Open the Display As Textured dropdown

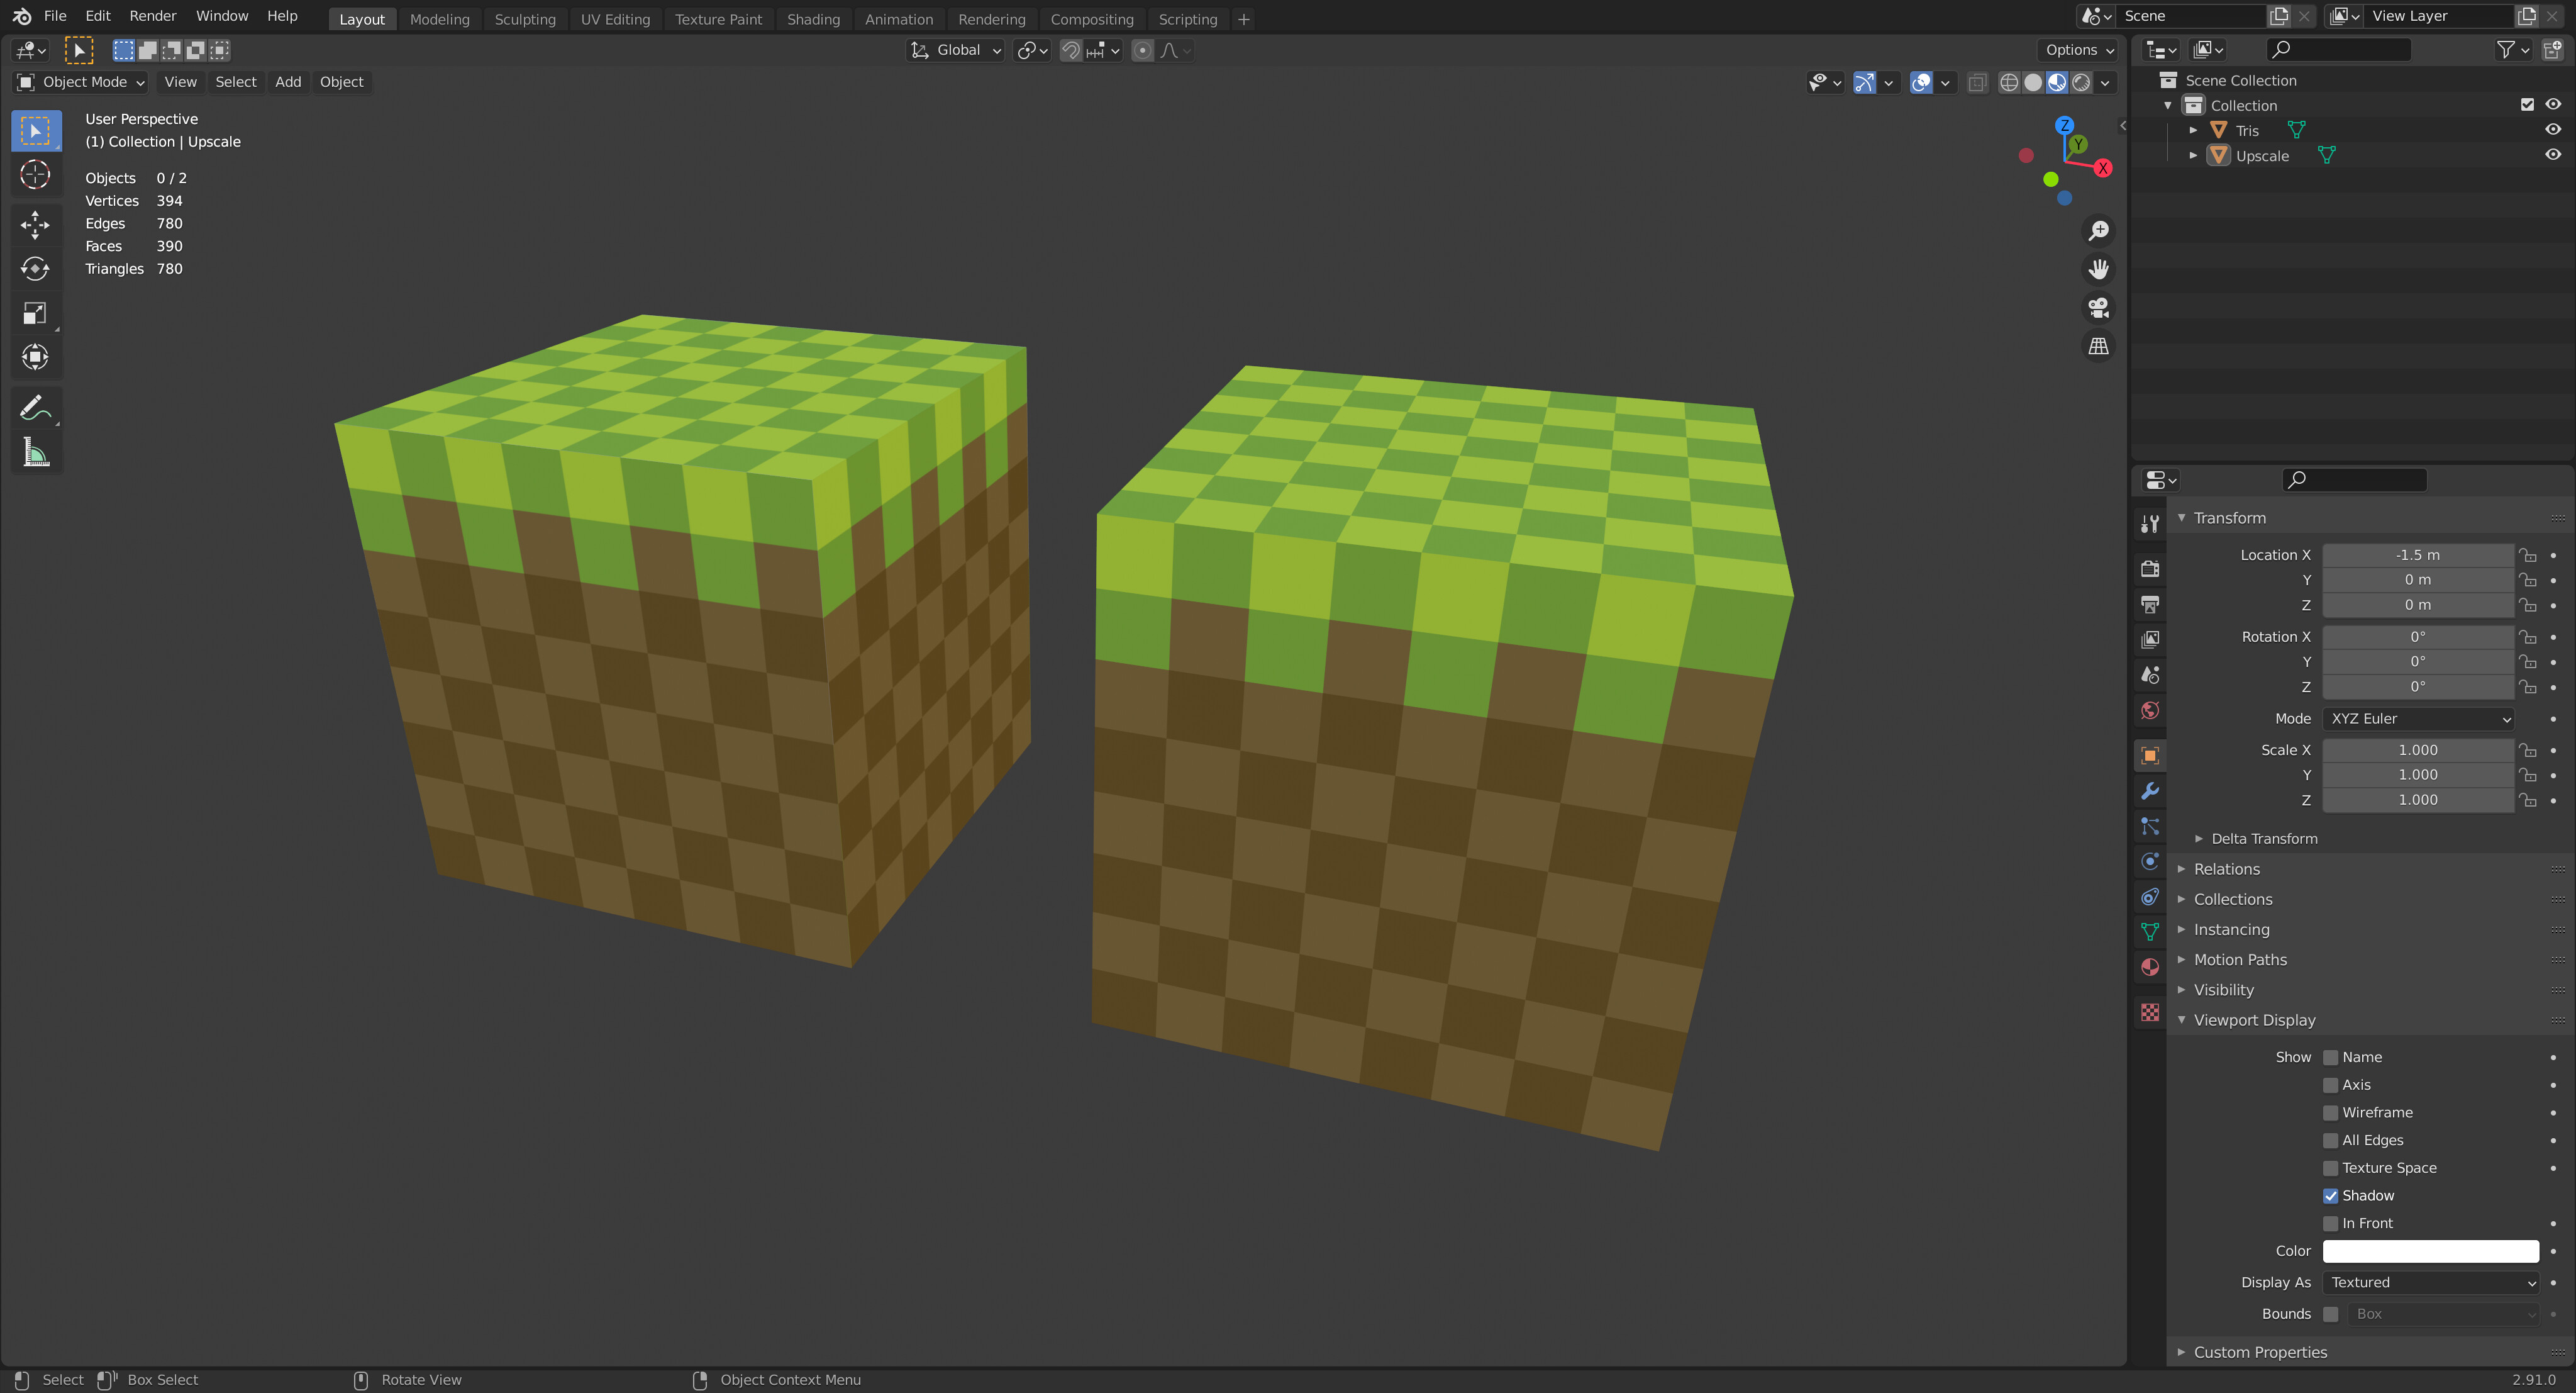click(2431, 1283)
